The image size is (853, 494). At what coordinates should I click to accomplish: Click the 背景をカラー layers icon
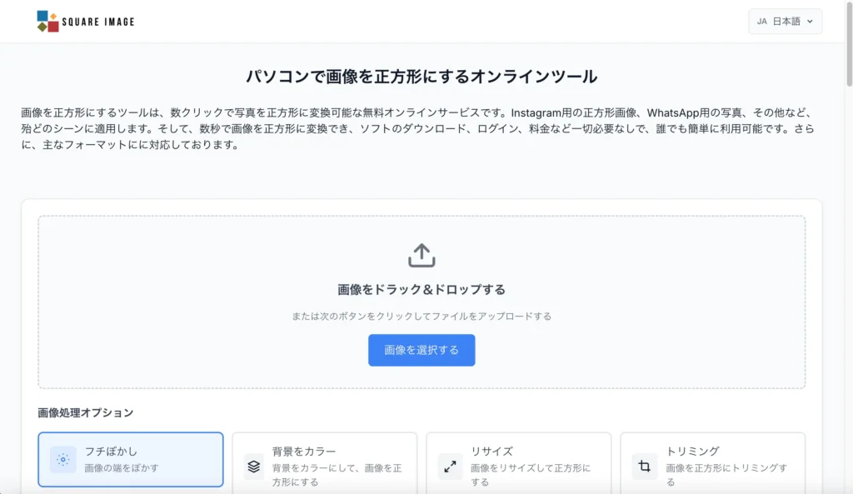click(x=255, y=467)
